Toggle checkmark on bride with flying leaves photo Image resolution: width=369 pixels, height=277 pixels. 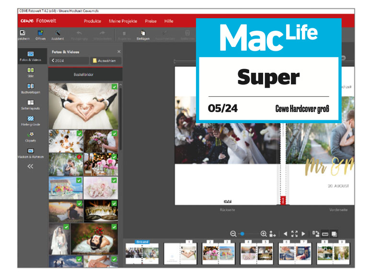(x=80, y=133)
